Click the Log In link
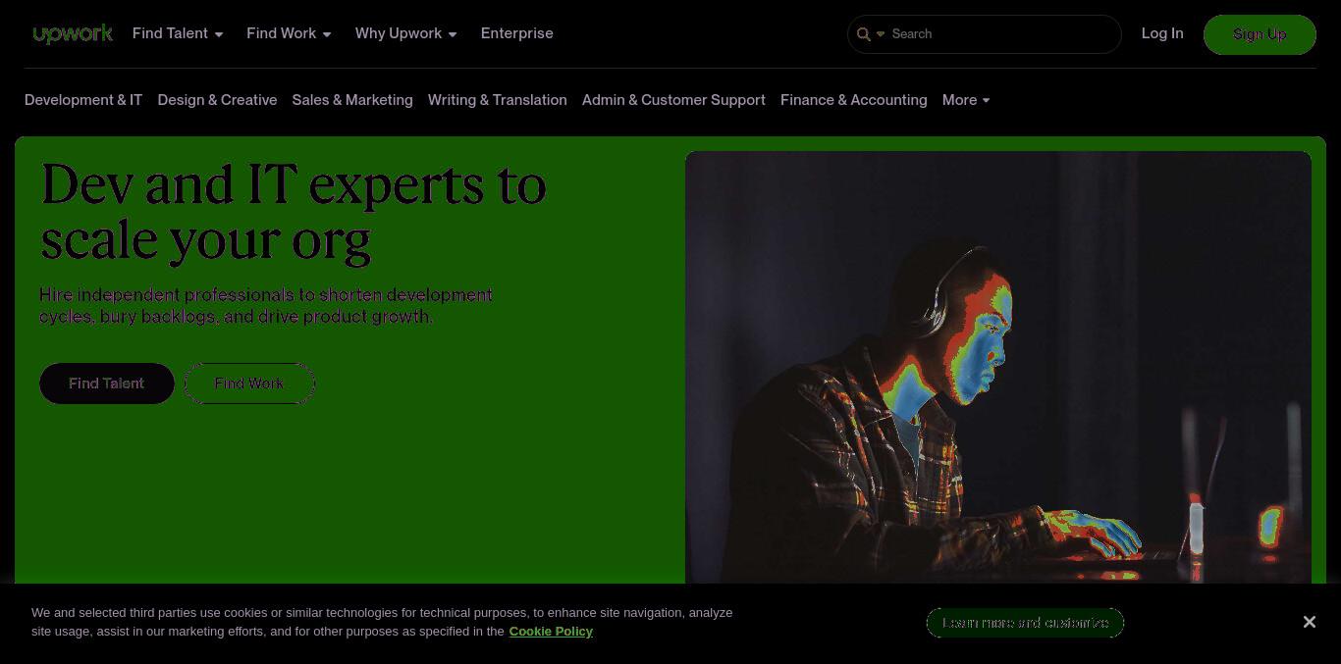Viewport: 1341px width, 664px height. pos(1162,33)
